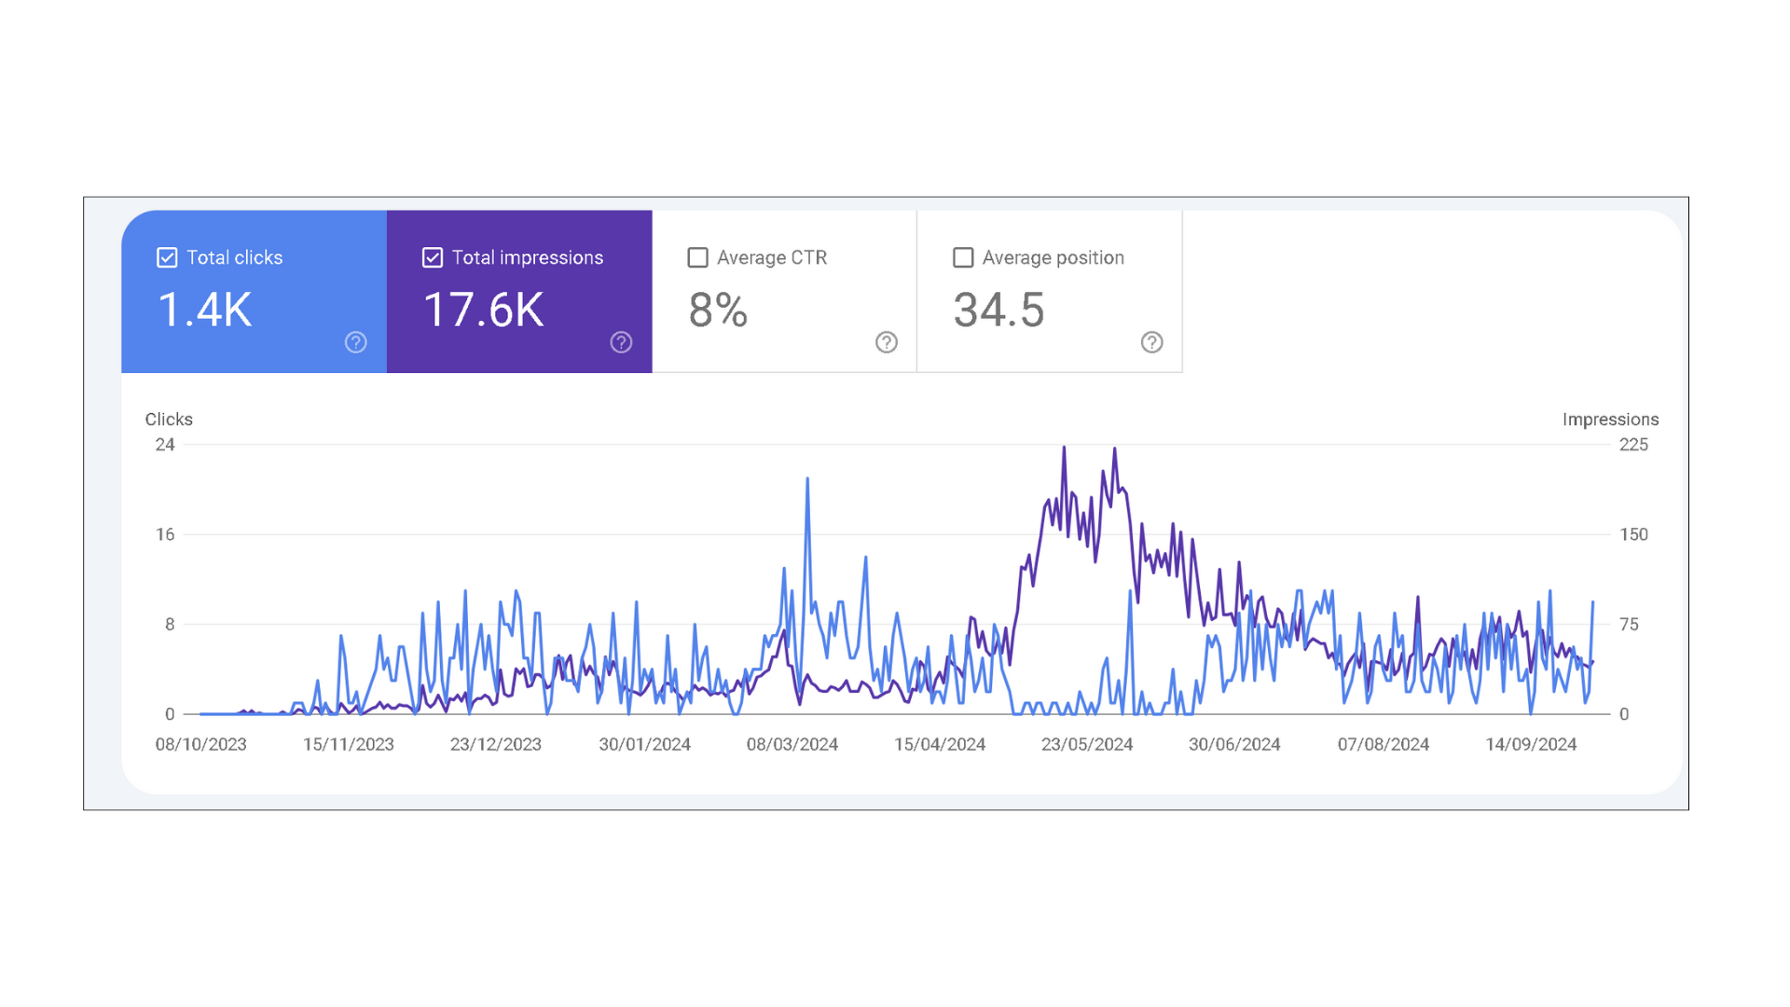Uncheck the Total clicks checkbox

pyautogui.click(x=167, y=257)
